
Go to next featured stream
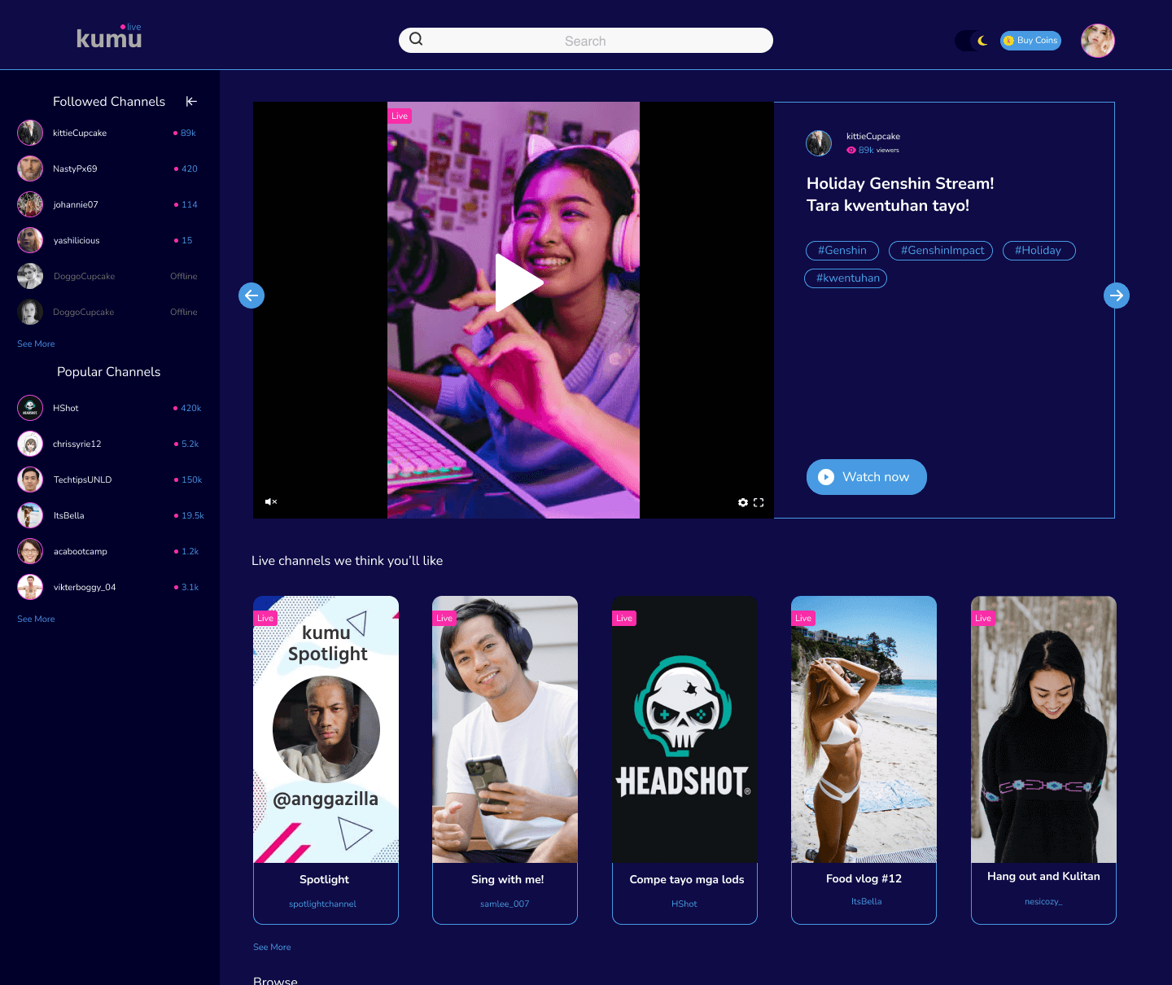(x=1116, y=295)
